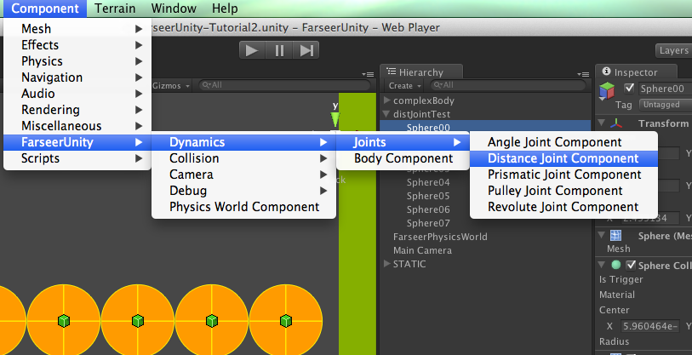Open the Terrain menu
Viewport: 692px width, 355px height.
pos(115,9)
